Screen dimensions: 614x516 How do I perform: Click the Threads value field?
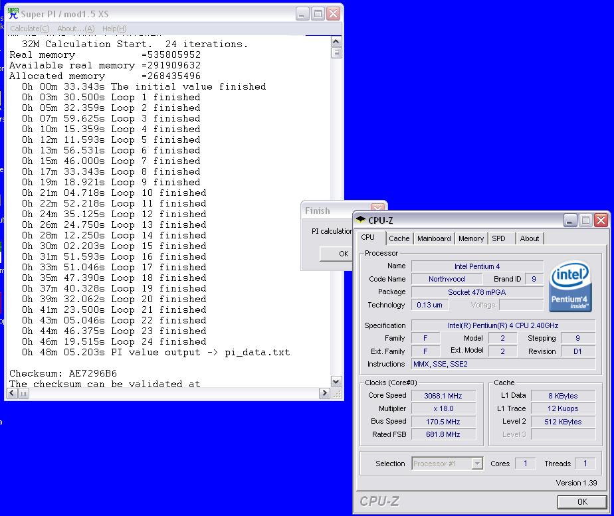(x=585, y=464)
